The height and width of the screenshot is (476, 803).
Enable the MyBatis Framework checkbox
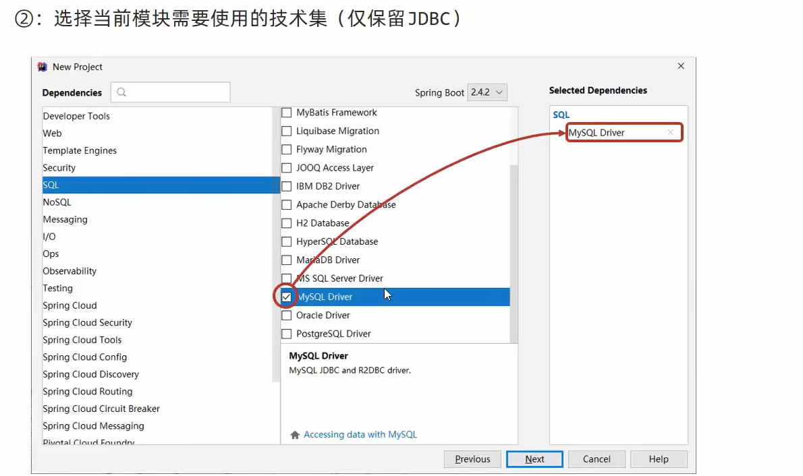pos(287,113)
